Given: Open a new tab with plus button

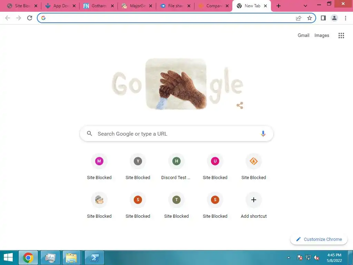Looking at the screenshot, I should tap(279, 6).
